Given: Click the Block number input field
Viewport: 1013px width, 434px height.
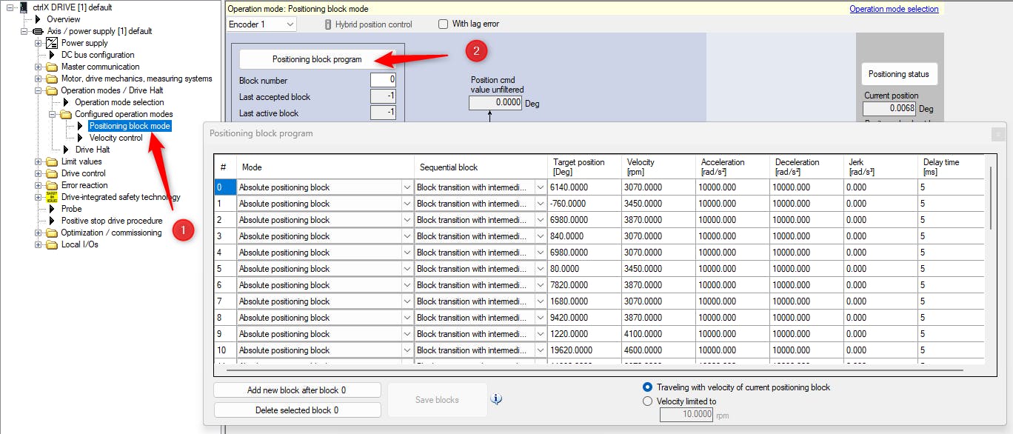Looking at the screenshot, I should point(383,81).
